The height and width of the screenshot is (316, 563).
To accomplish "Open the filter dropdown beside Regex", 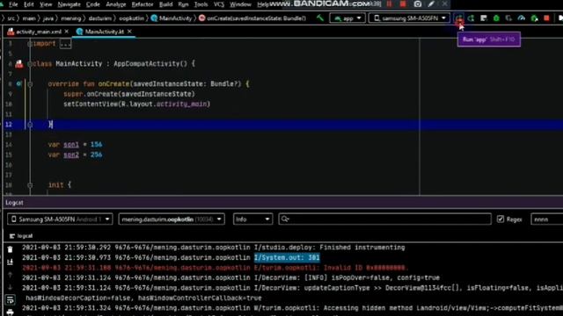I will 546,219.
